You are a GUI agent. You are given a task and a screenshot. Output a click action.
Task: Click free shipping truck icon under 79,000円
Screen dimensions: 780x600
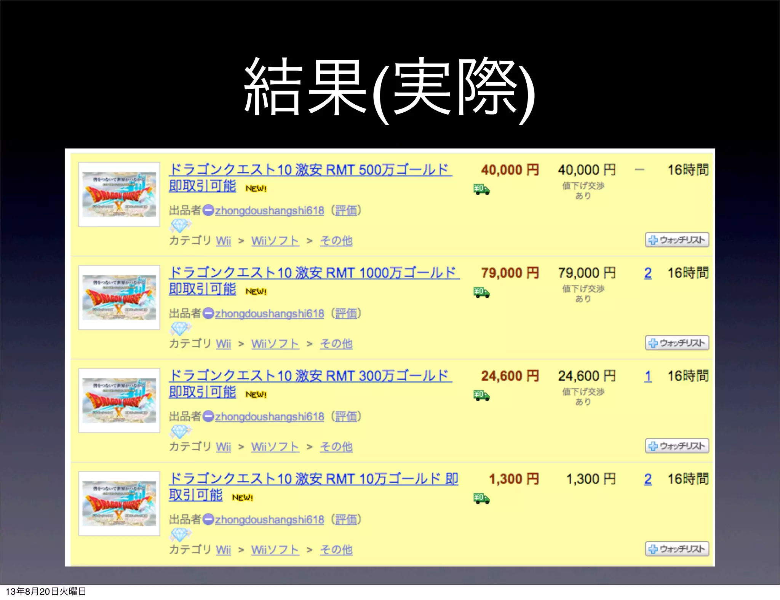481,292
